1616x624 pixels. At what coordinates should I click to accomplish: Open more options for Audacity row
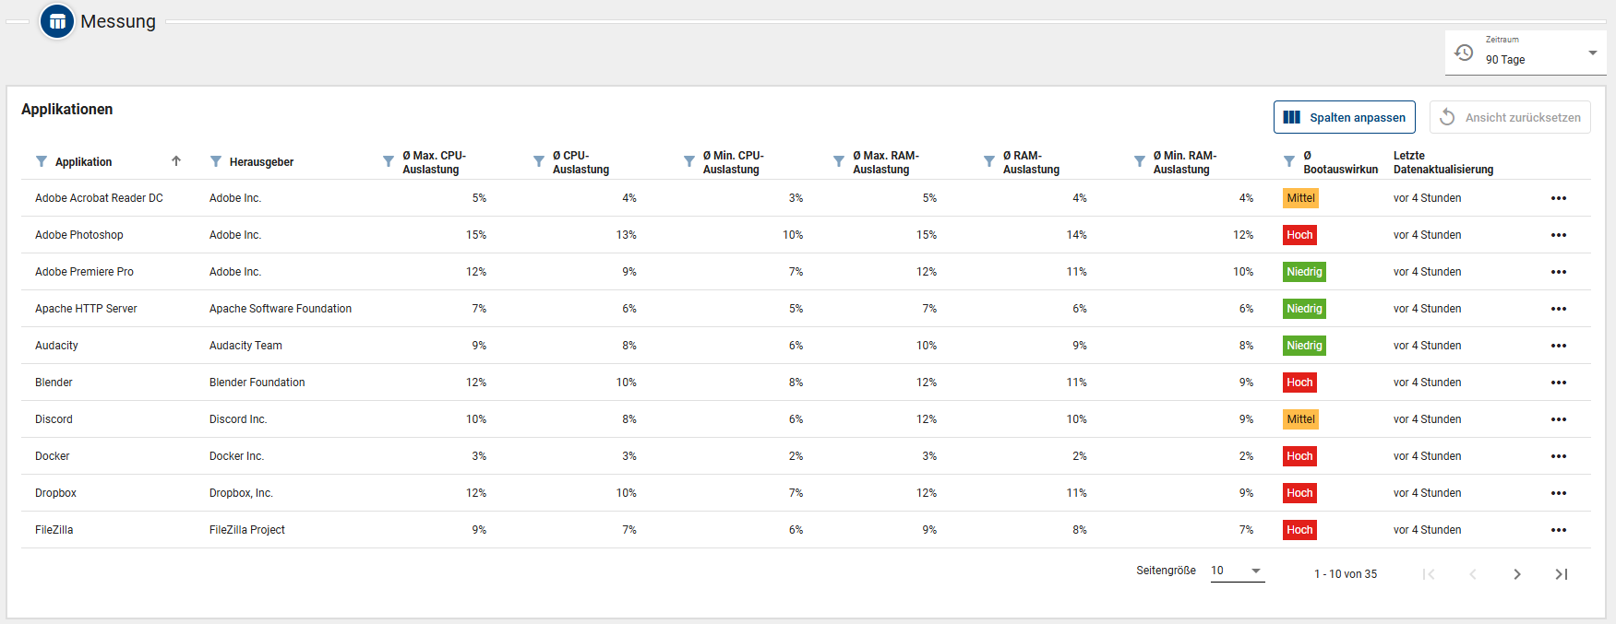[1559, 346]
